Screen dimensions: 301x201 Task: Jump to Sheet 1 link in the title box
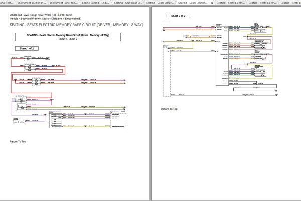point(62,39)
